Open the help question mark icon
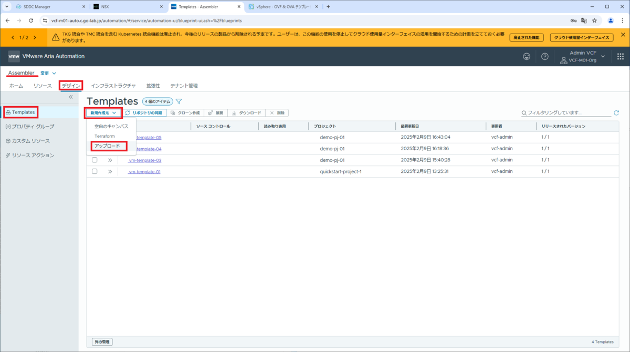 (x=545, y=56)
